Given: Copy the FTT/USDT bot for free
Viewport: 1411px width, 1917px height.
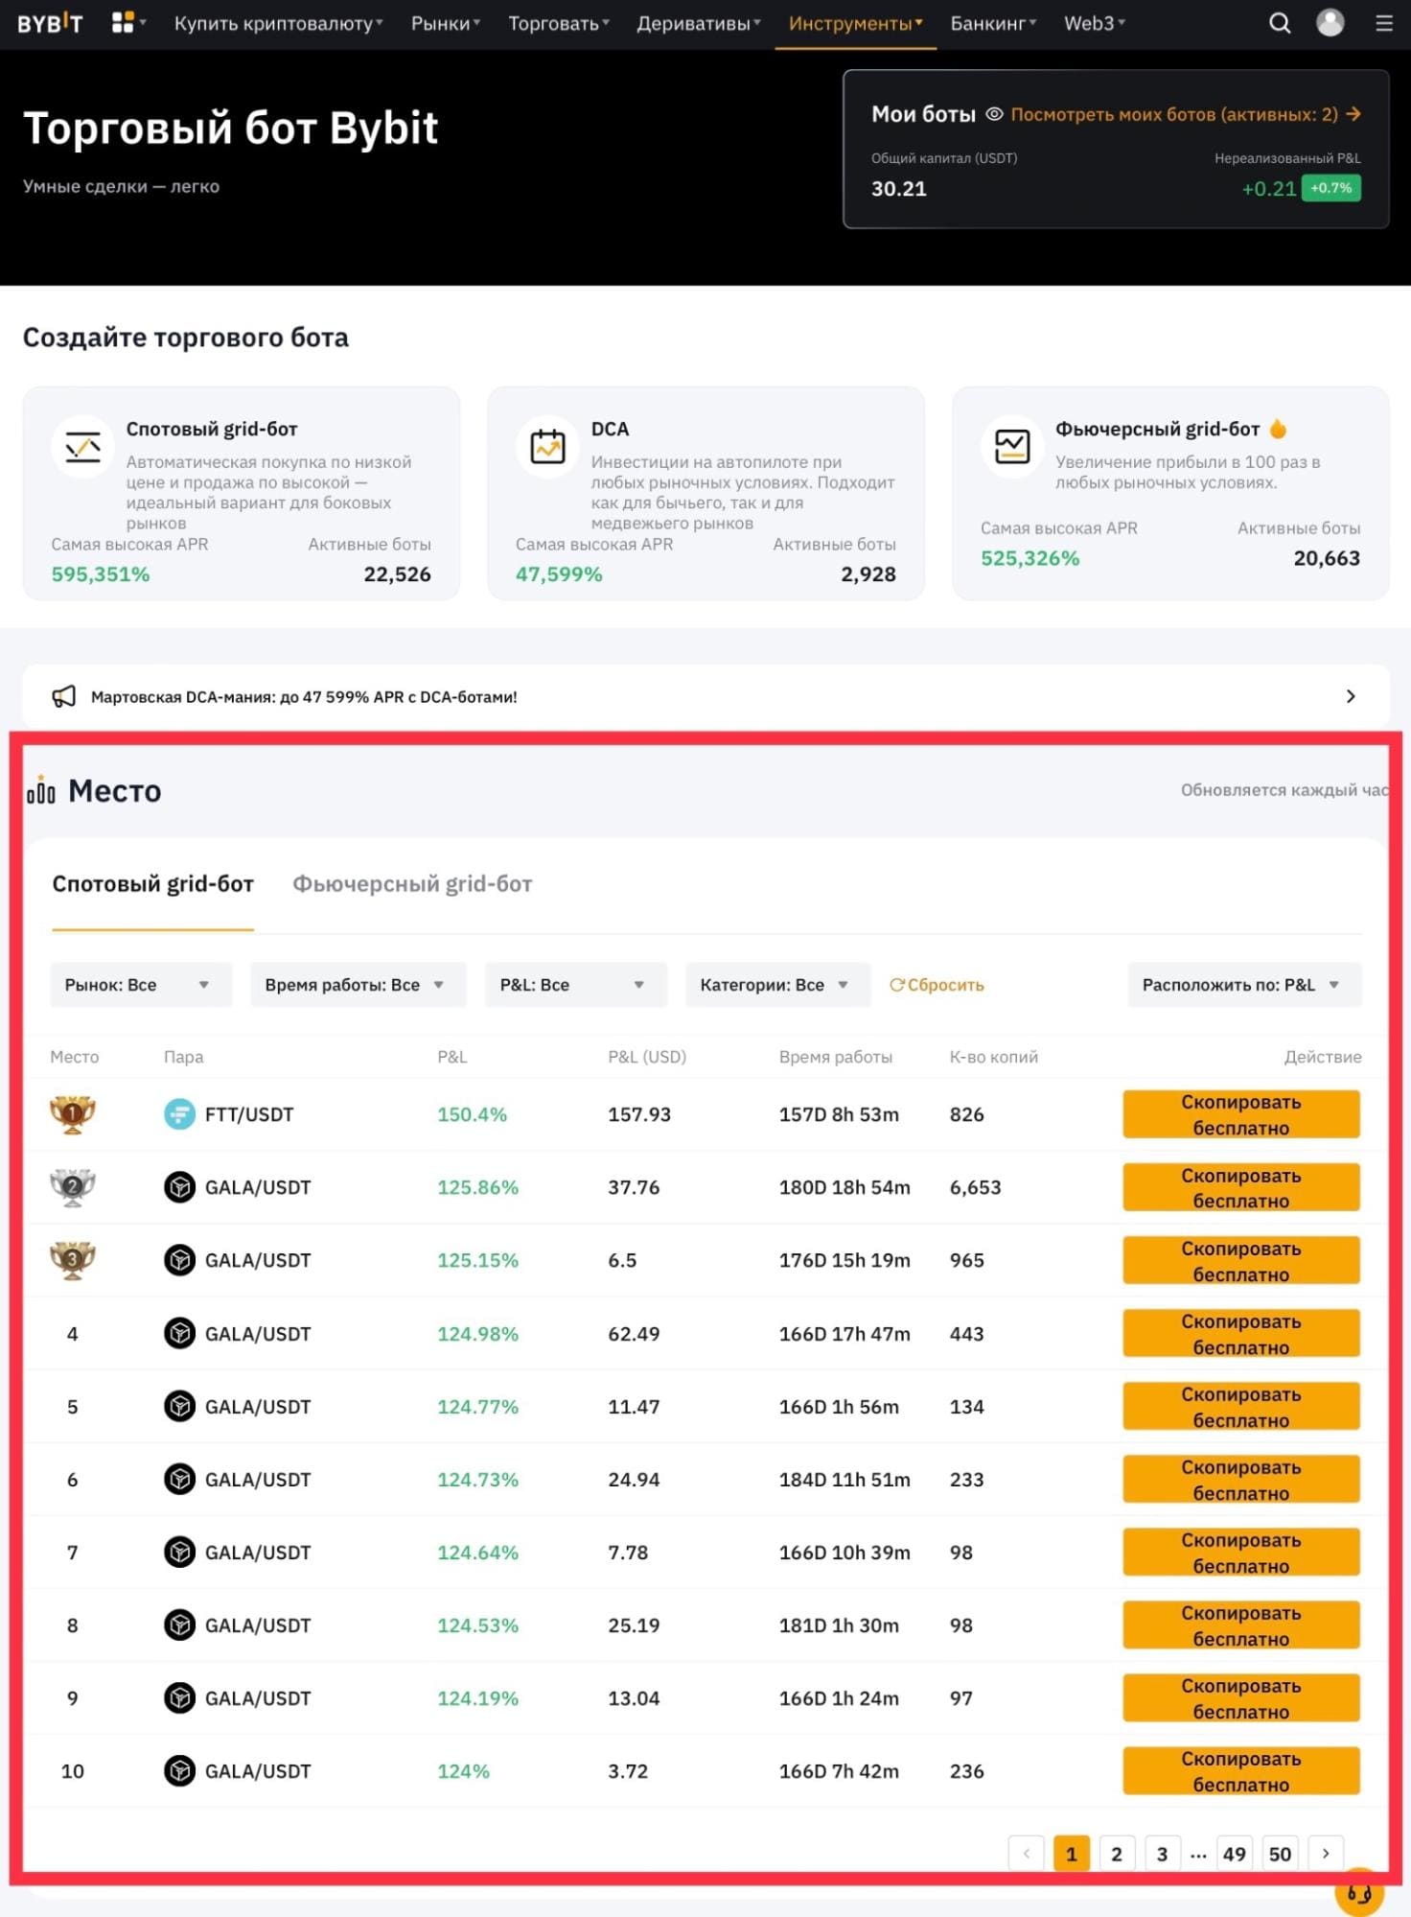Looking at the screenshot, I should 1240,1114.
